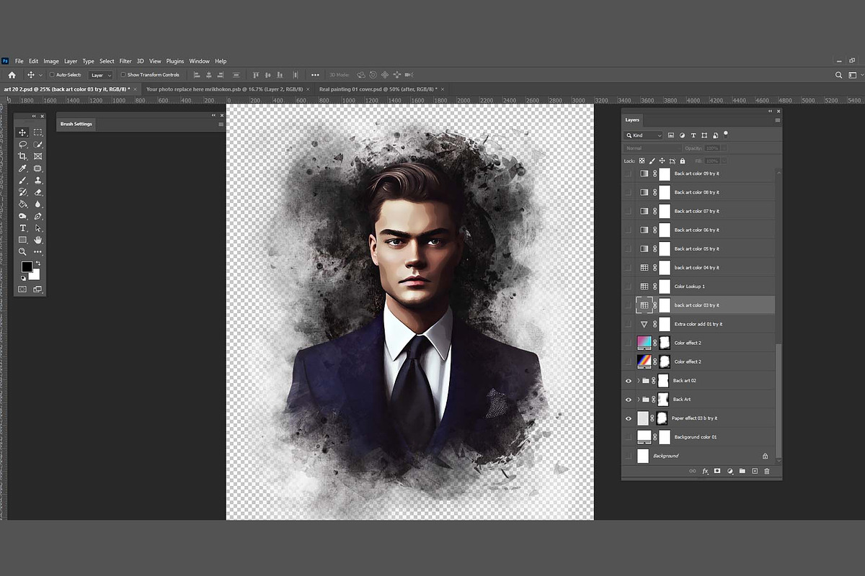Image resolution: width=865 pixels, height=576 pixels.
Task: Choose the Eyedropper tool
Action: 22,168
